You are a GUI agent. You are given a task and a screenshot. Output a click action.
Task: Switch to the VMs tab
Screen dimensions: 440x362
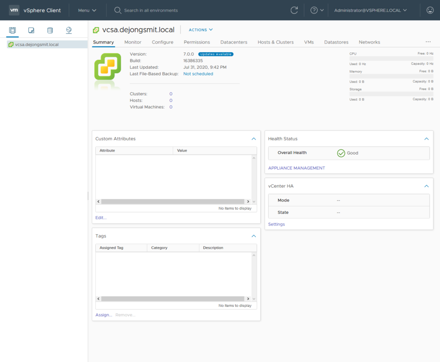click(309, 42)
